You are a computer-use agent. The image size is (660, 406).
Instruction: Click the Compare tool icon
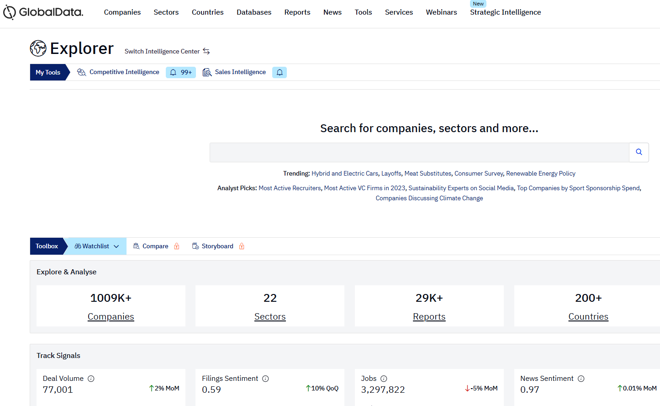136,246
